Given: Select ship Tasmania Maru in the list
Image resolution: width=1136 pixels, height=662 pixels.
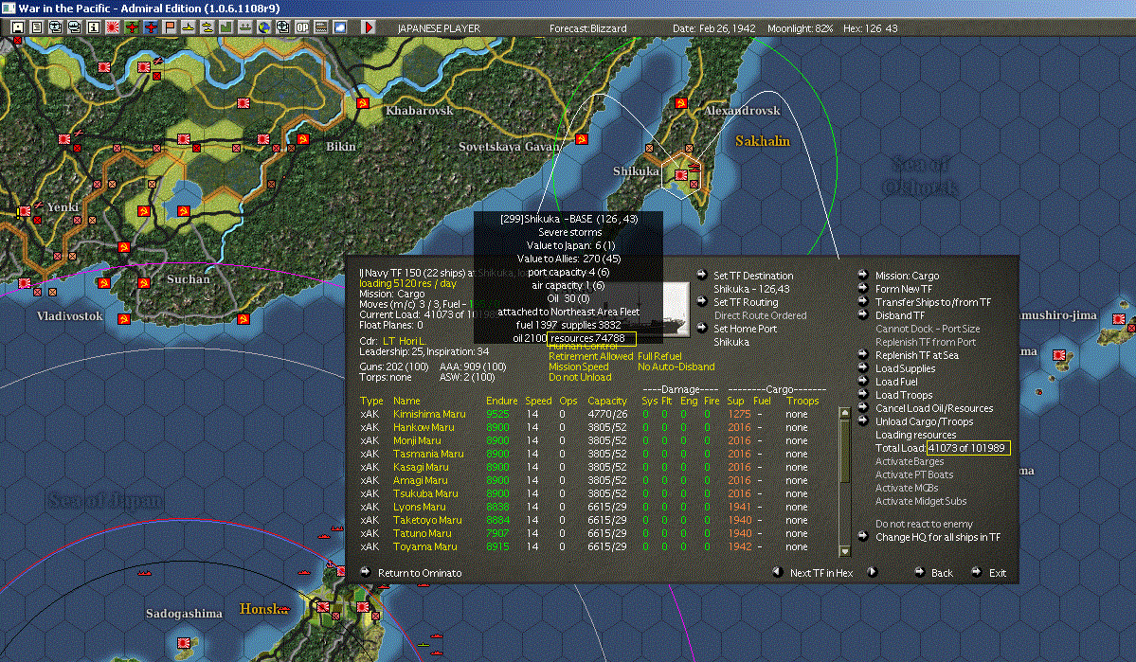Looking at the screenshot, I should [x=428, y=454].
